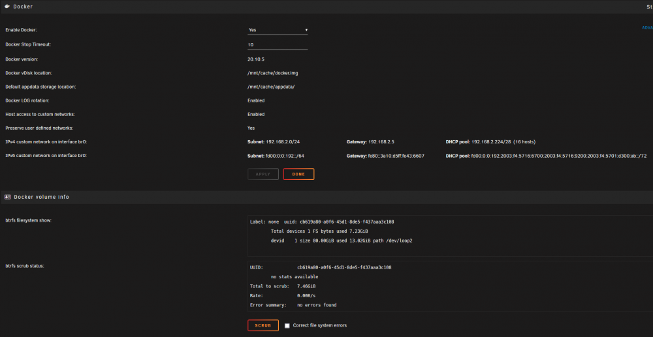The height and width of the screenshot is (337, 653).
Task: Click Host access to custom networks label
Action: coord(40,114)
